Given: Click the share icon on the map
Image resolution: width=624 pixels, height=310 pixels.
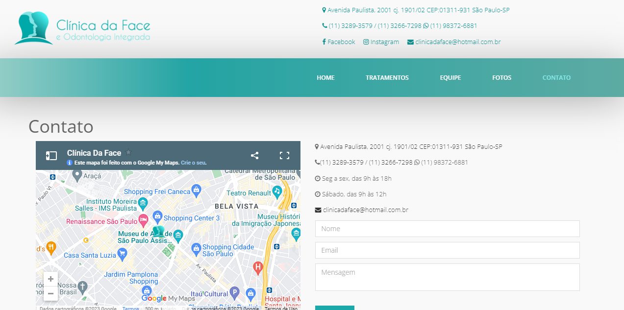Looking at the screenshot, I should point(254,156).
